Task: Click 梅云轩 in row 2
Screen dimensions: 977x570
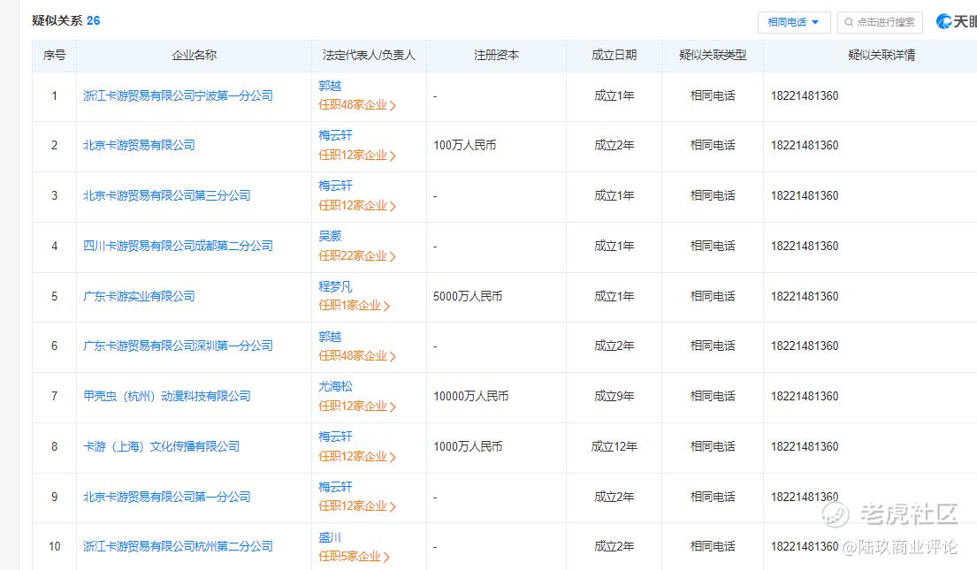Action: pos(335,135)
